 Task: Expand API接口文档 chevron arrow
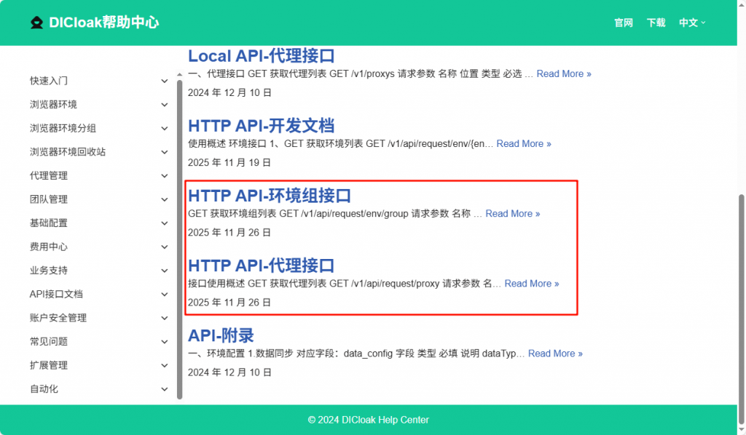pyautogui.click(x=164, y=295)
